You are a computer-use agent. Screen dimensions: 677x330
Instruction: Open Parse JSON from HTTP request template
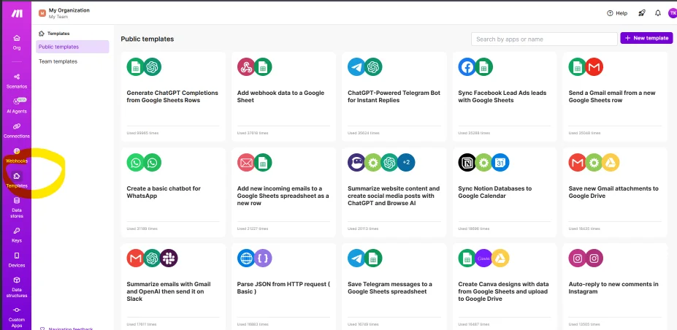(x=283, y=287)
